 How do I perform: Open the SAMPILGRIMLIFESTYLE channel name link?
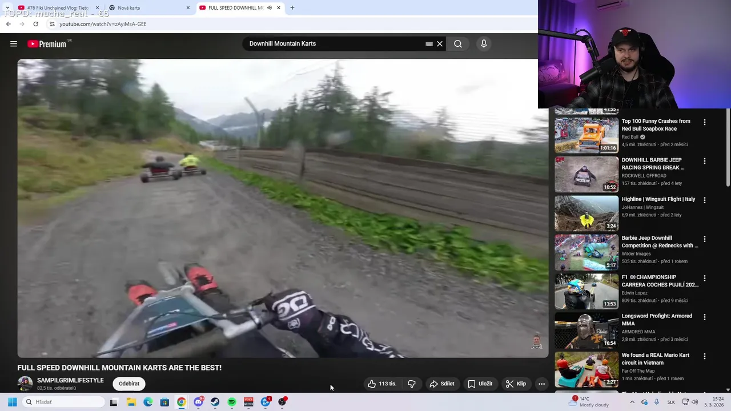click(70, 380)
